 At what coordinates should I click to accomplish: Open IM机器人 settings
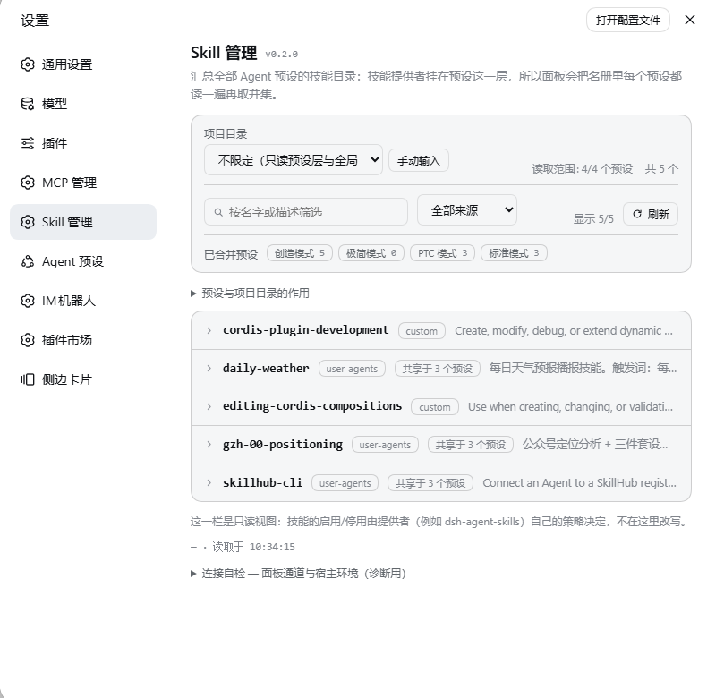83,301
